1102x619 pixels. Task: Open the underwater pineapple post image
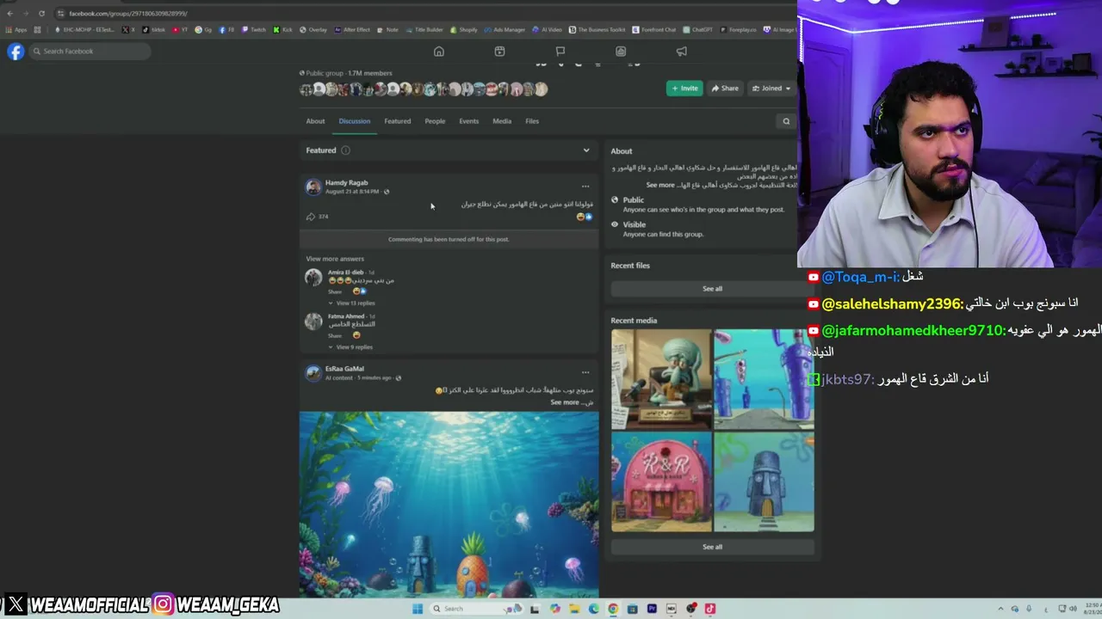[449, 505]
